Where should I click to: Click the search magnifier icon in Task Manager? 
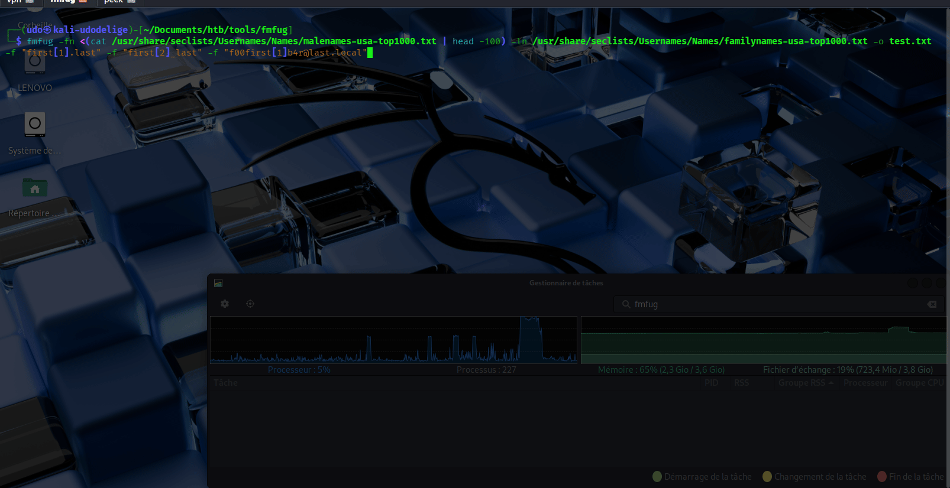[x=626, y=304]
